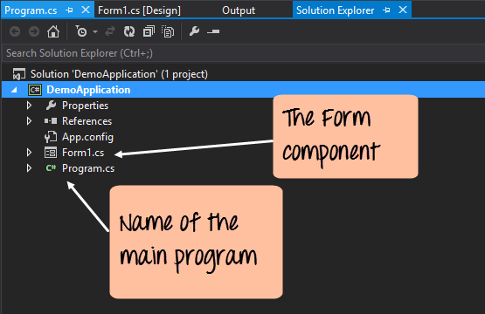Toggle the Show All Files icon
The image size is (485, 314).
click(168, 31)
